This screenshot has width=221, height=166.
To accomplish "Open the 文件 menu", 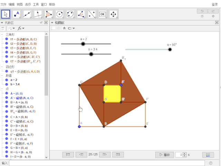I will pos(3,4).
